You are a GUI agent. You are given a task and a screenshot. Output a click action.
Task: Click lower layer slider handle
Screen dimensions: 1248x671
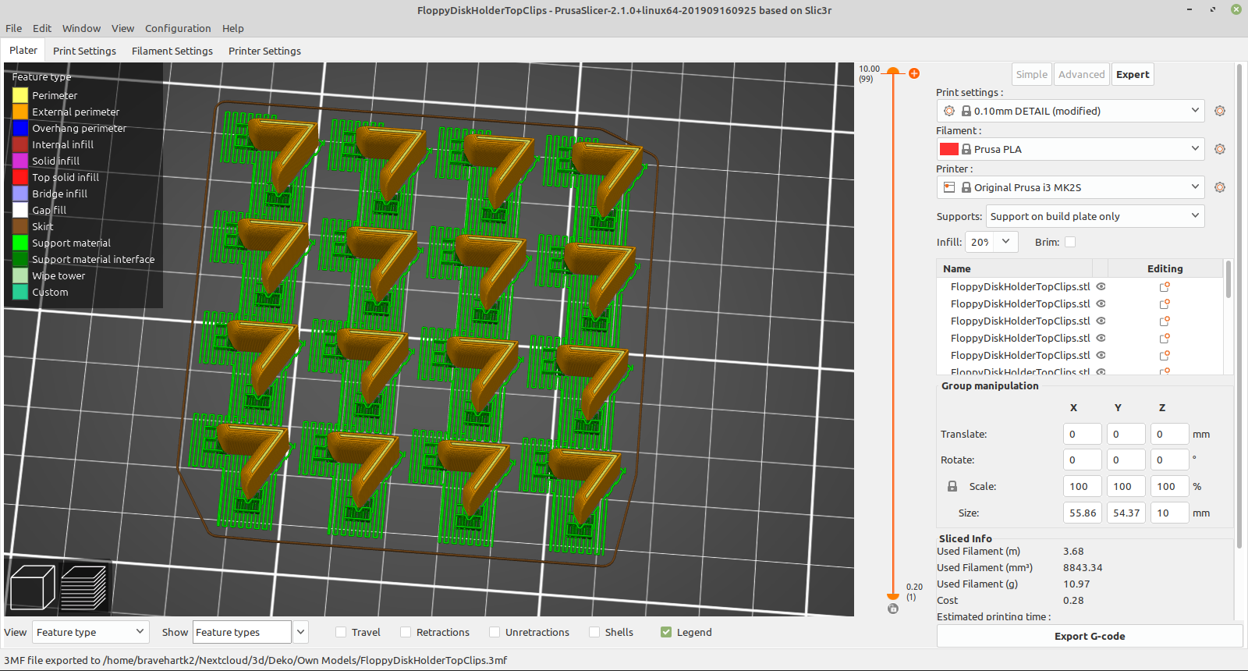[893, 597]
